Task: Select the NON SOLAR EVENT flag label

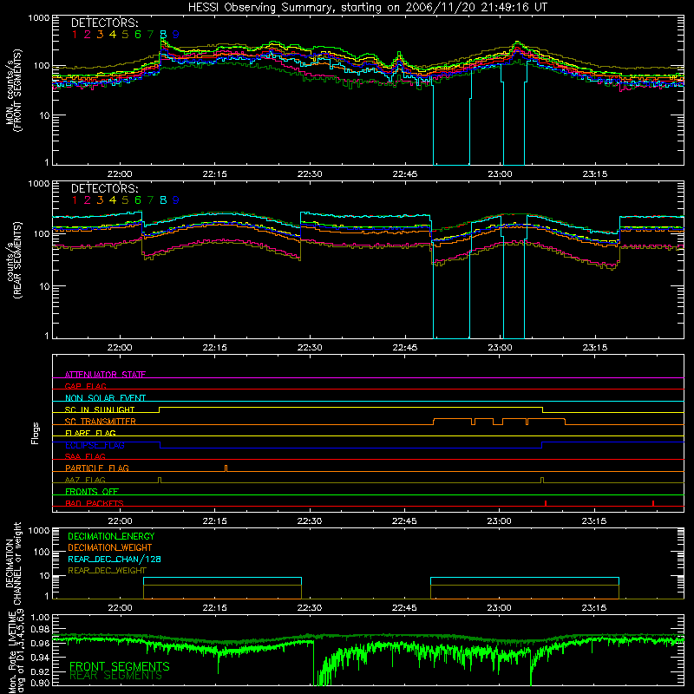Action: (x=105, y=398)
